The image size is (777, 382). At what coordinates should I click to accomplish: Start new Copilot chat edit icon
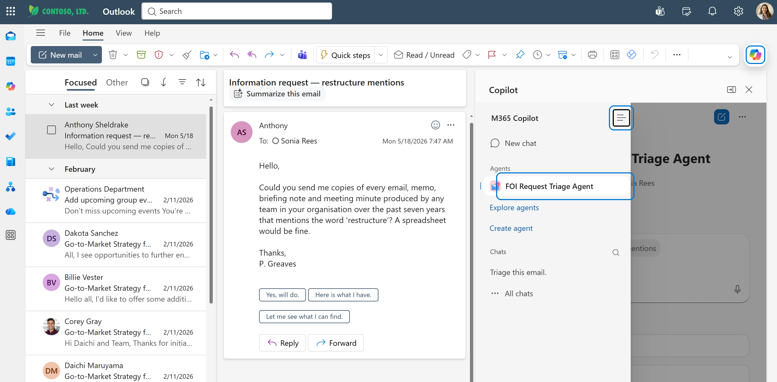(x=721, y=117)
